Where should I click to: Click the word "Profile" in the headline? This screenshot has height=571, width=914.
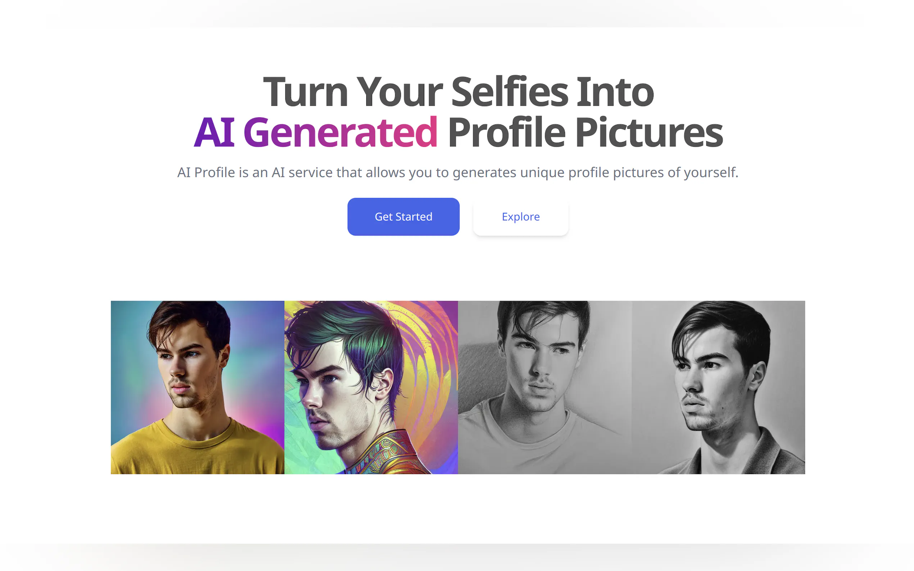(506, 133)
